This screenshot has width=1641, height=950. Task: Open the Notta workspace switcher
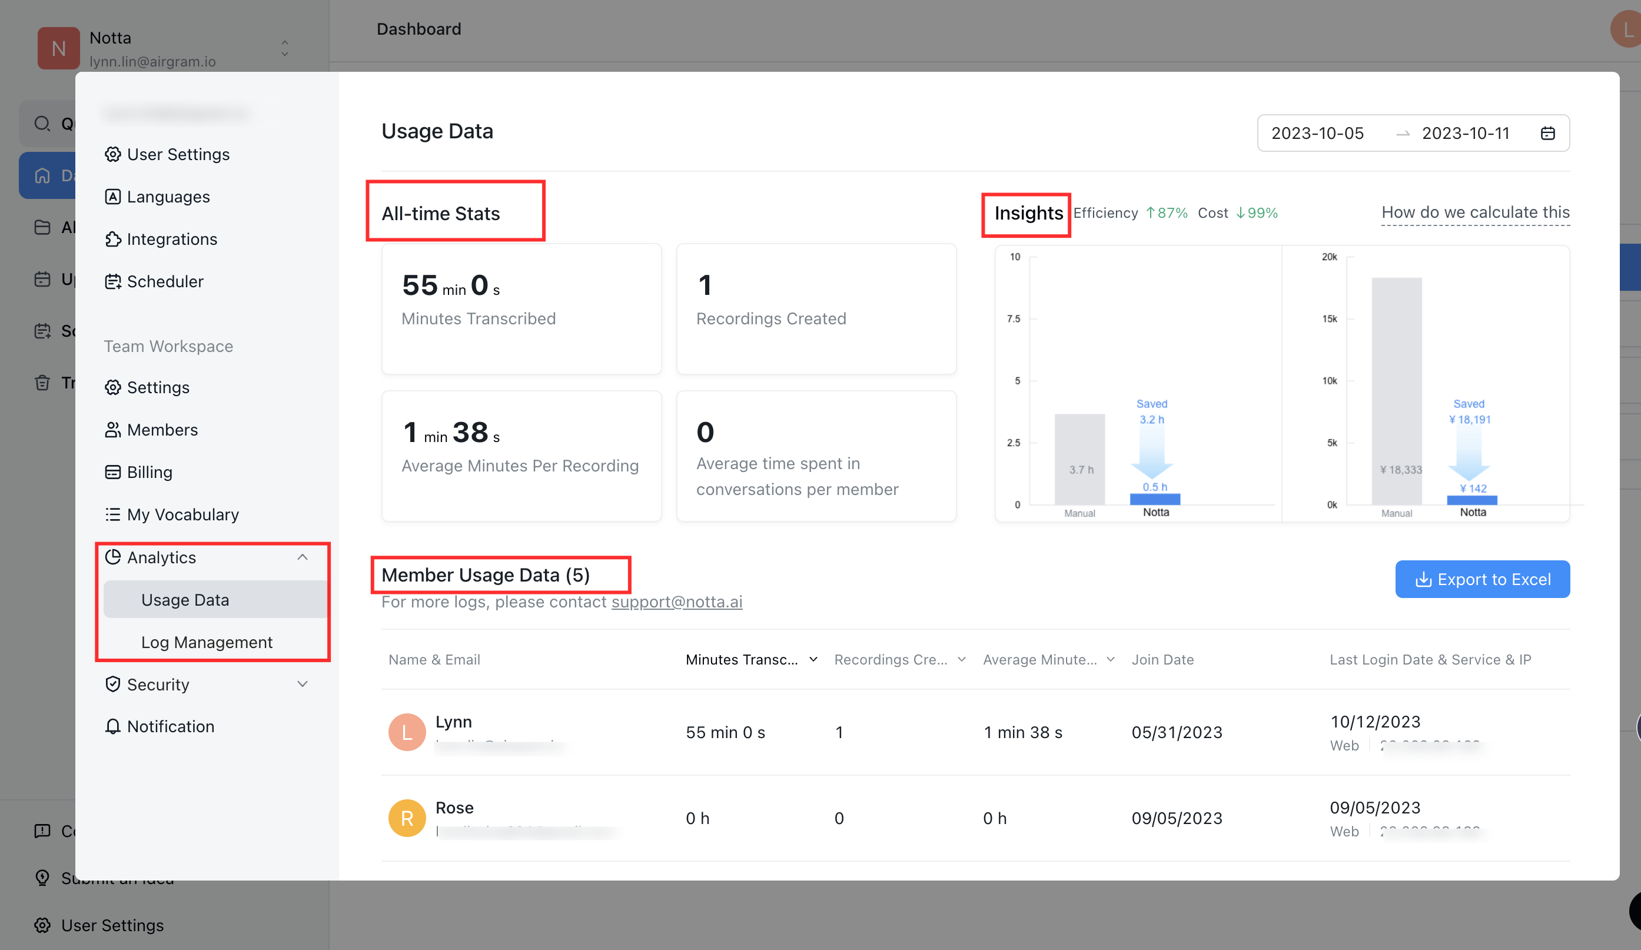pyautogui.click(x=284, y=48)
